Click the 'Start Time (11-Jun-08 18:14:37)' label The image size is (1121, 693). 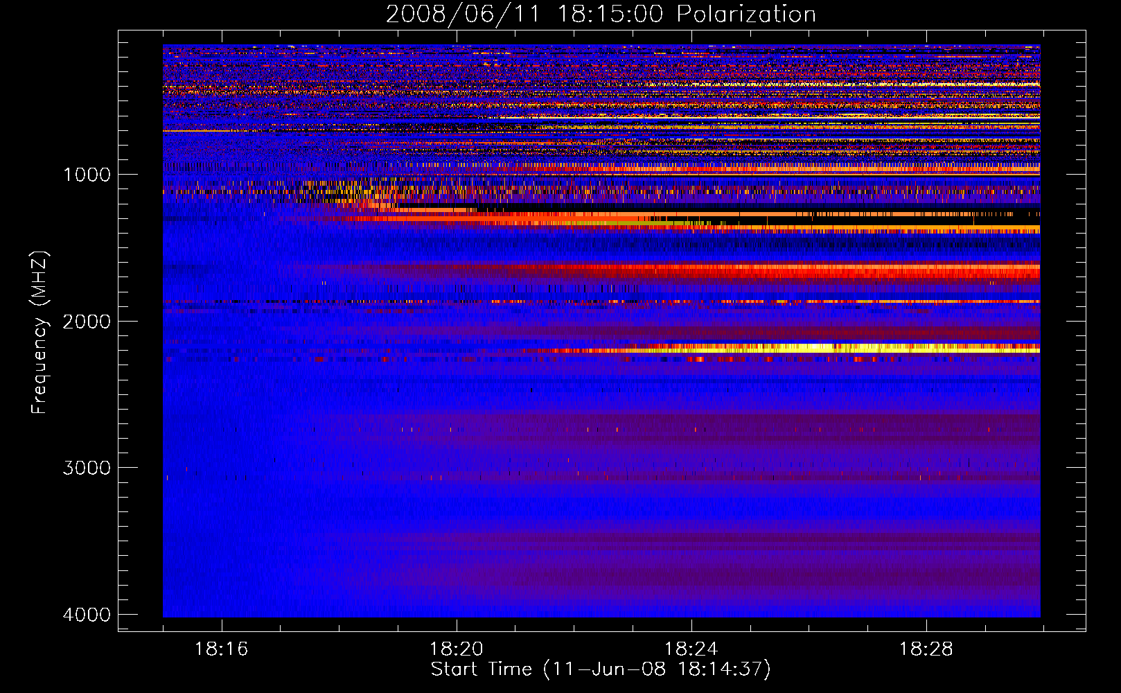[601, 669]
